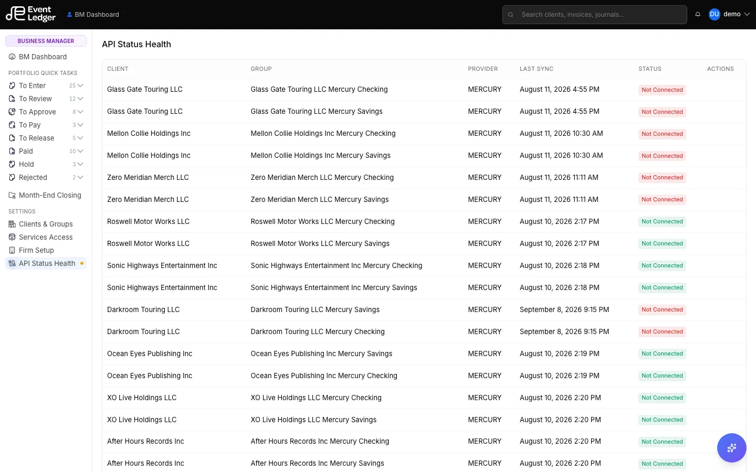Click Not Connected for Glass Gate Checking
Viewport: 756px width, 472px height.
[x=662, y=90]
